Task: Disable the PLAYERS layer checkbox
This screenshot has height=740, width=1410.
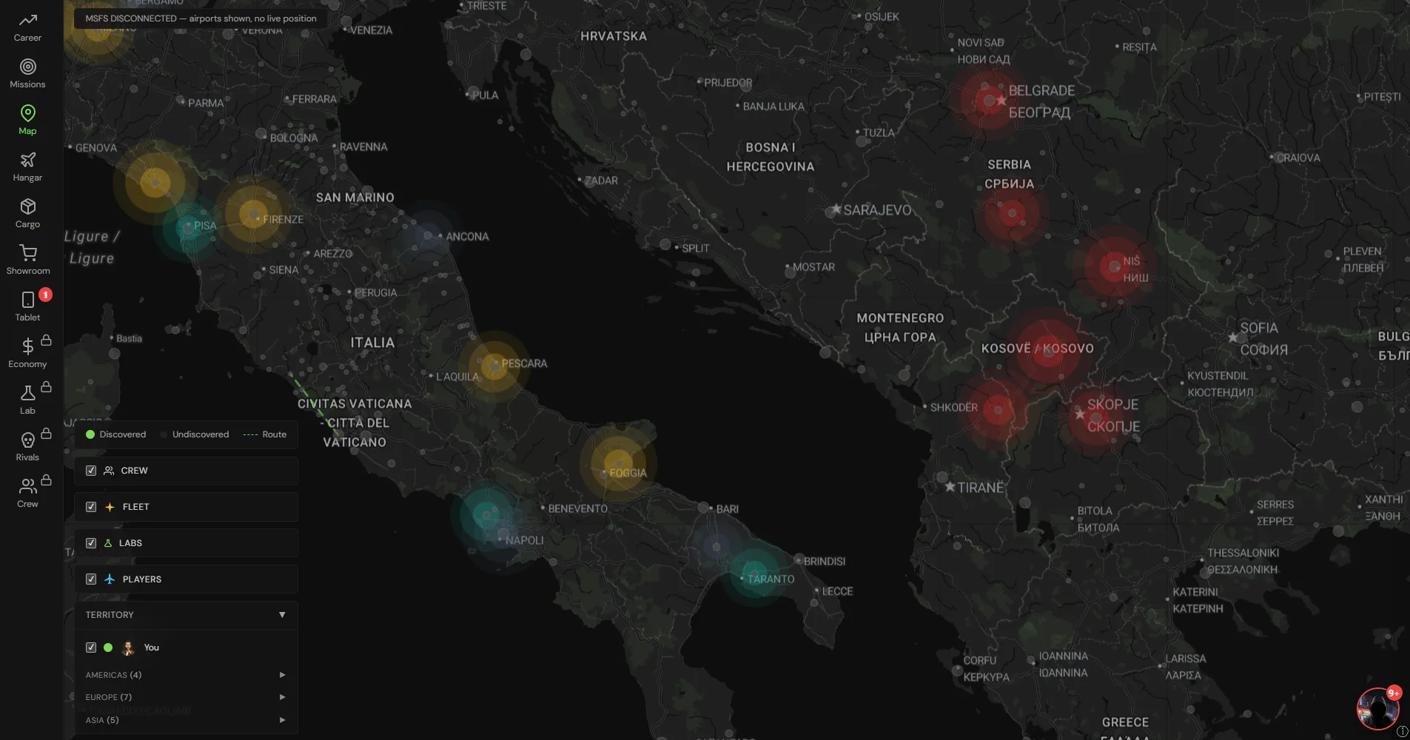Action: (91, 579)
